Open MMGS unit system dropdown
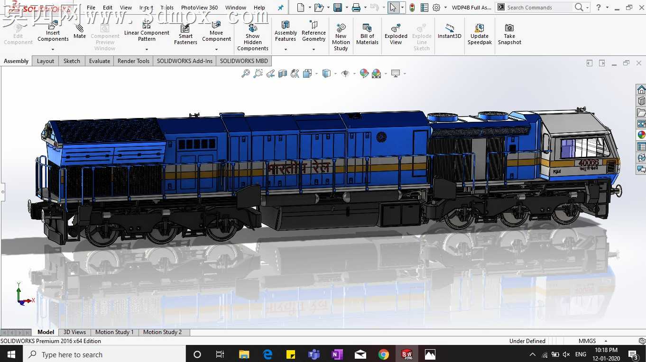This screenshot has height=362, width=646. 592,341
